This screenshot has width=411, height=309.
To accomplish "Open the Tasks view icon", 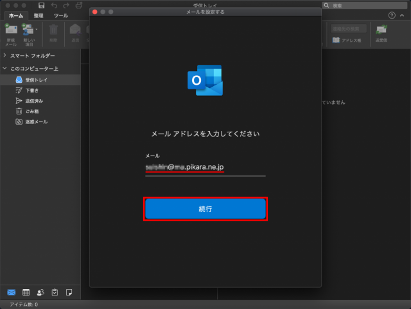I will 55,292.
